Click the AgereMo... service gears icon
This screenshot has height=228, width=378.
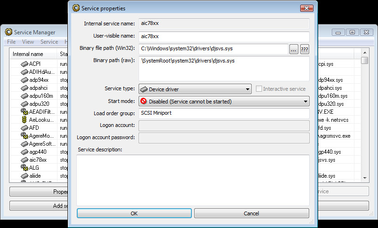(25, 136)
